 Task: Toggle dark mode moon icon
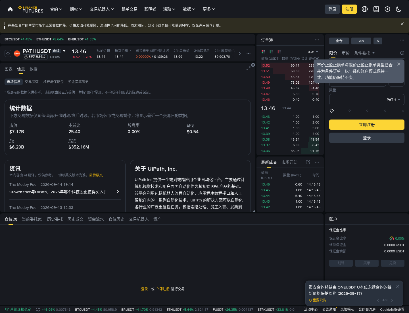[x=399, y=9]
